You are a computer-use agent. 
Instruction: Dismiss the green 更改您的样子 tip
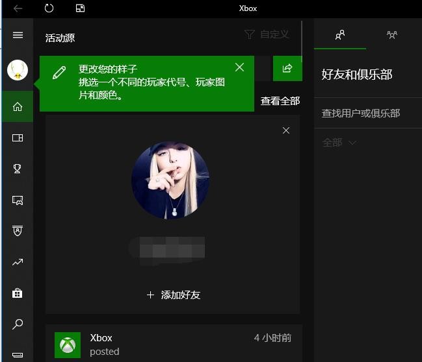tap(239, 67)
